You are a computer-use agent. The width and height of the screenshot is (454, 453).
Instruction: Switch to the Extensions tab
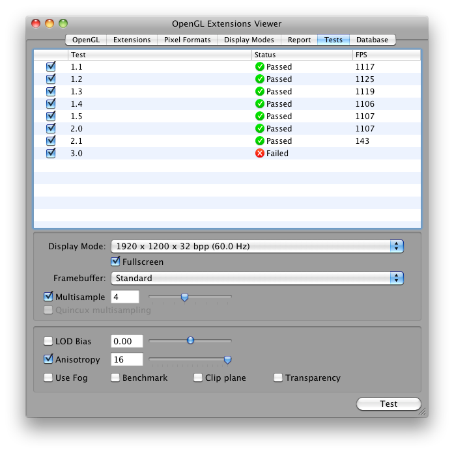click(132, 40)
